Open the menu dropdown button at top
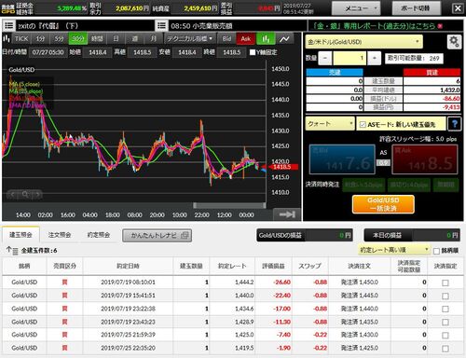The width and height of the screenshot is (466, 358). point(356,8)
